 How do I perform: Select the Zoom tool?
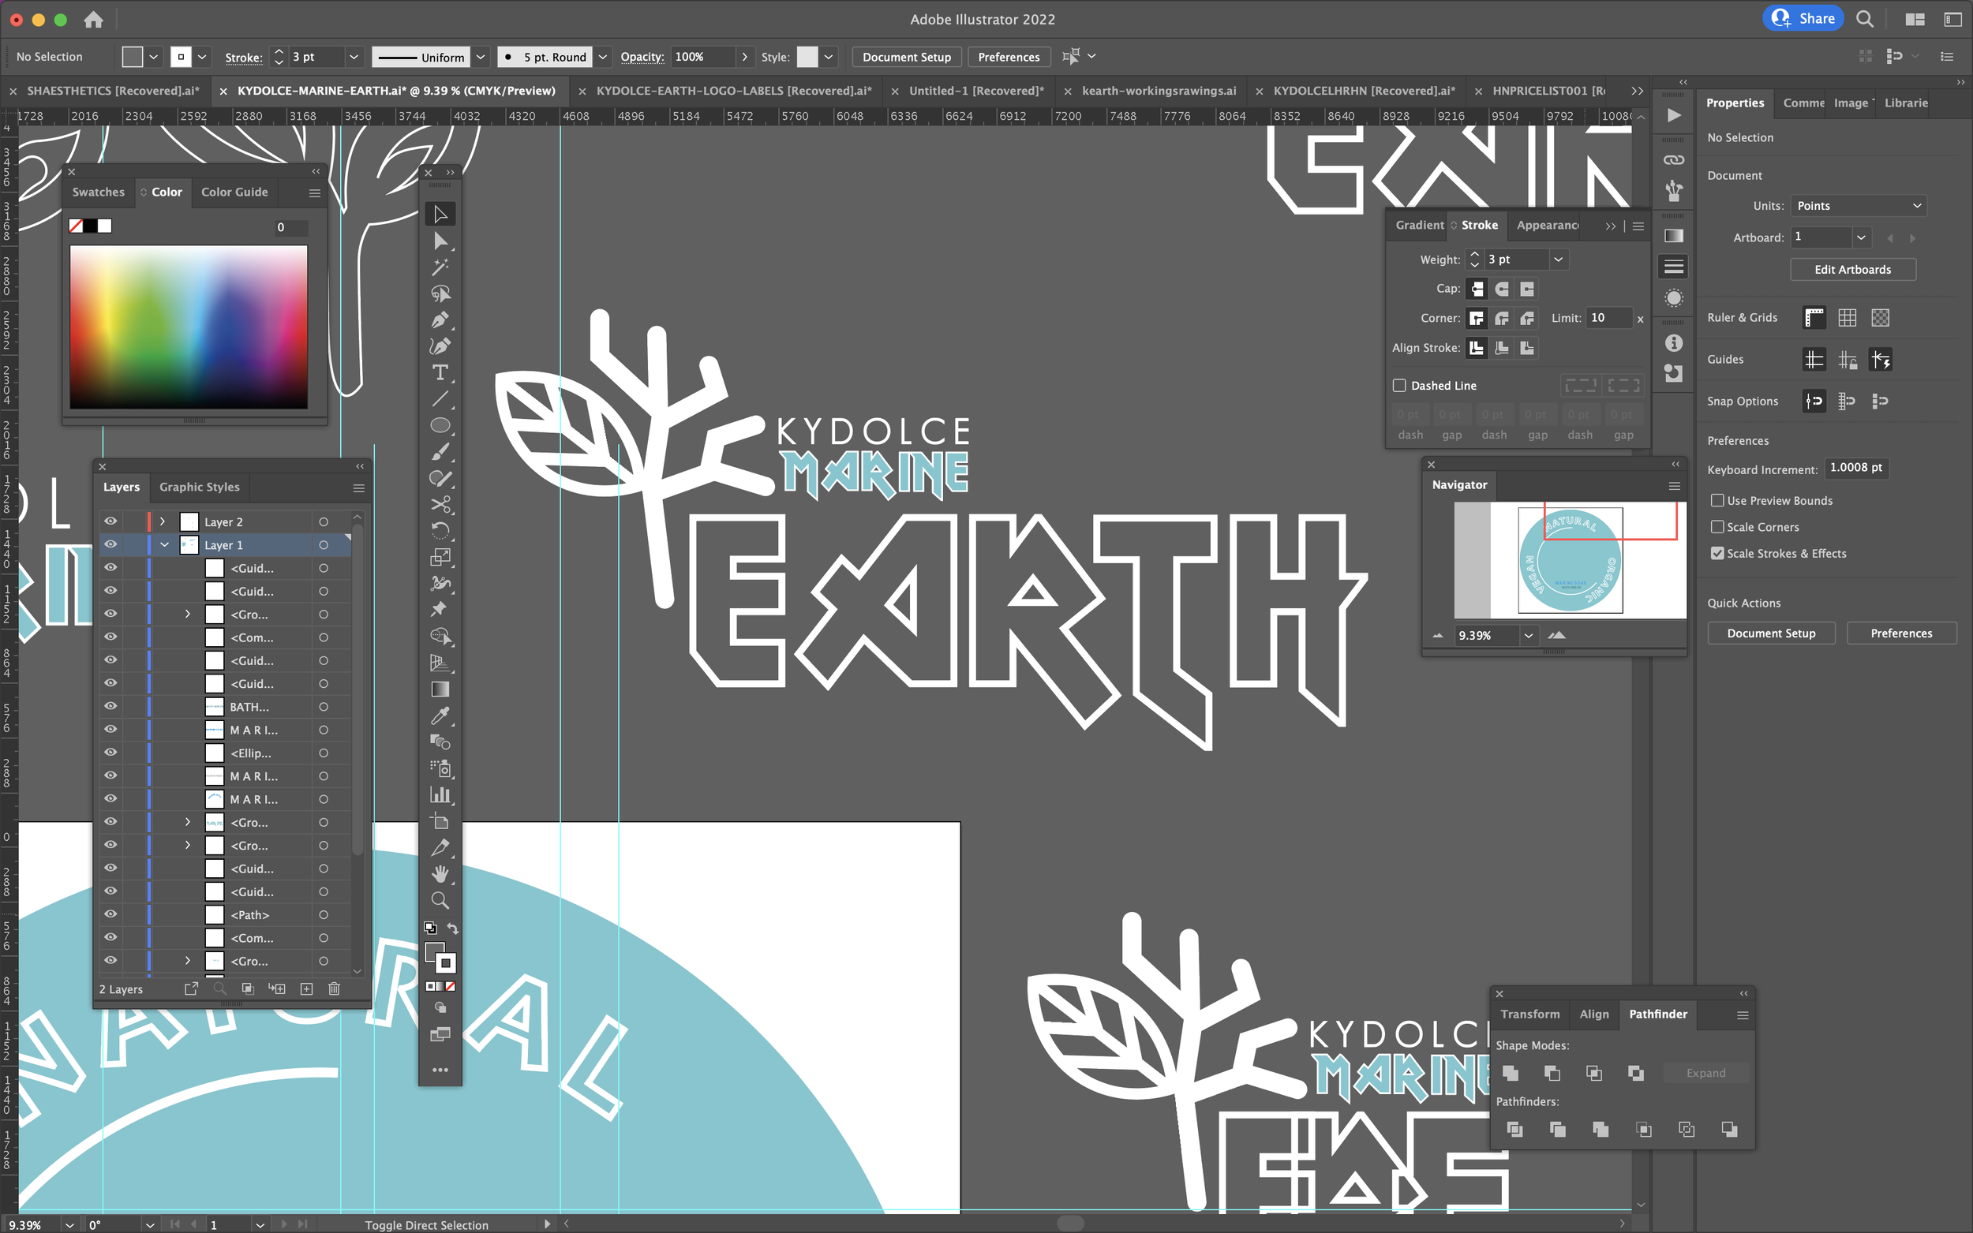[x=440, y=900]
